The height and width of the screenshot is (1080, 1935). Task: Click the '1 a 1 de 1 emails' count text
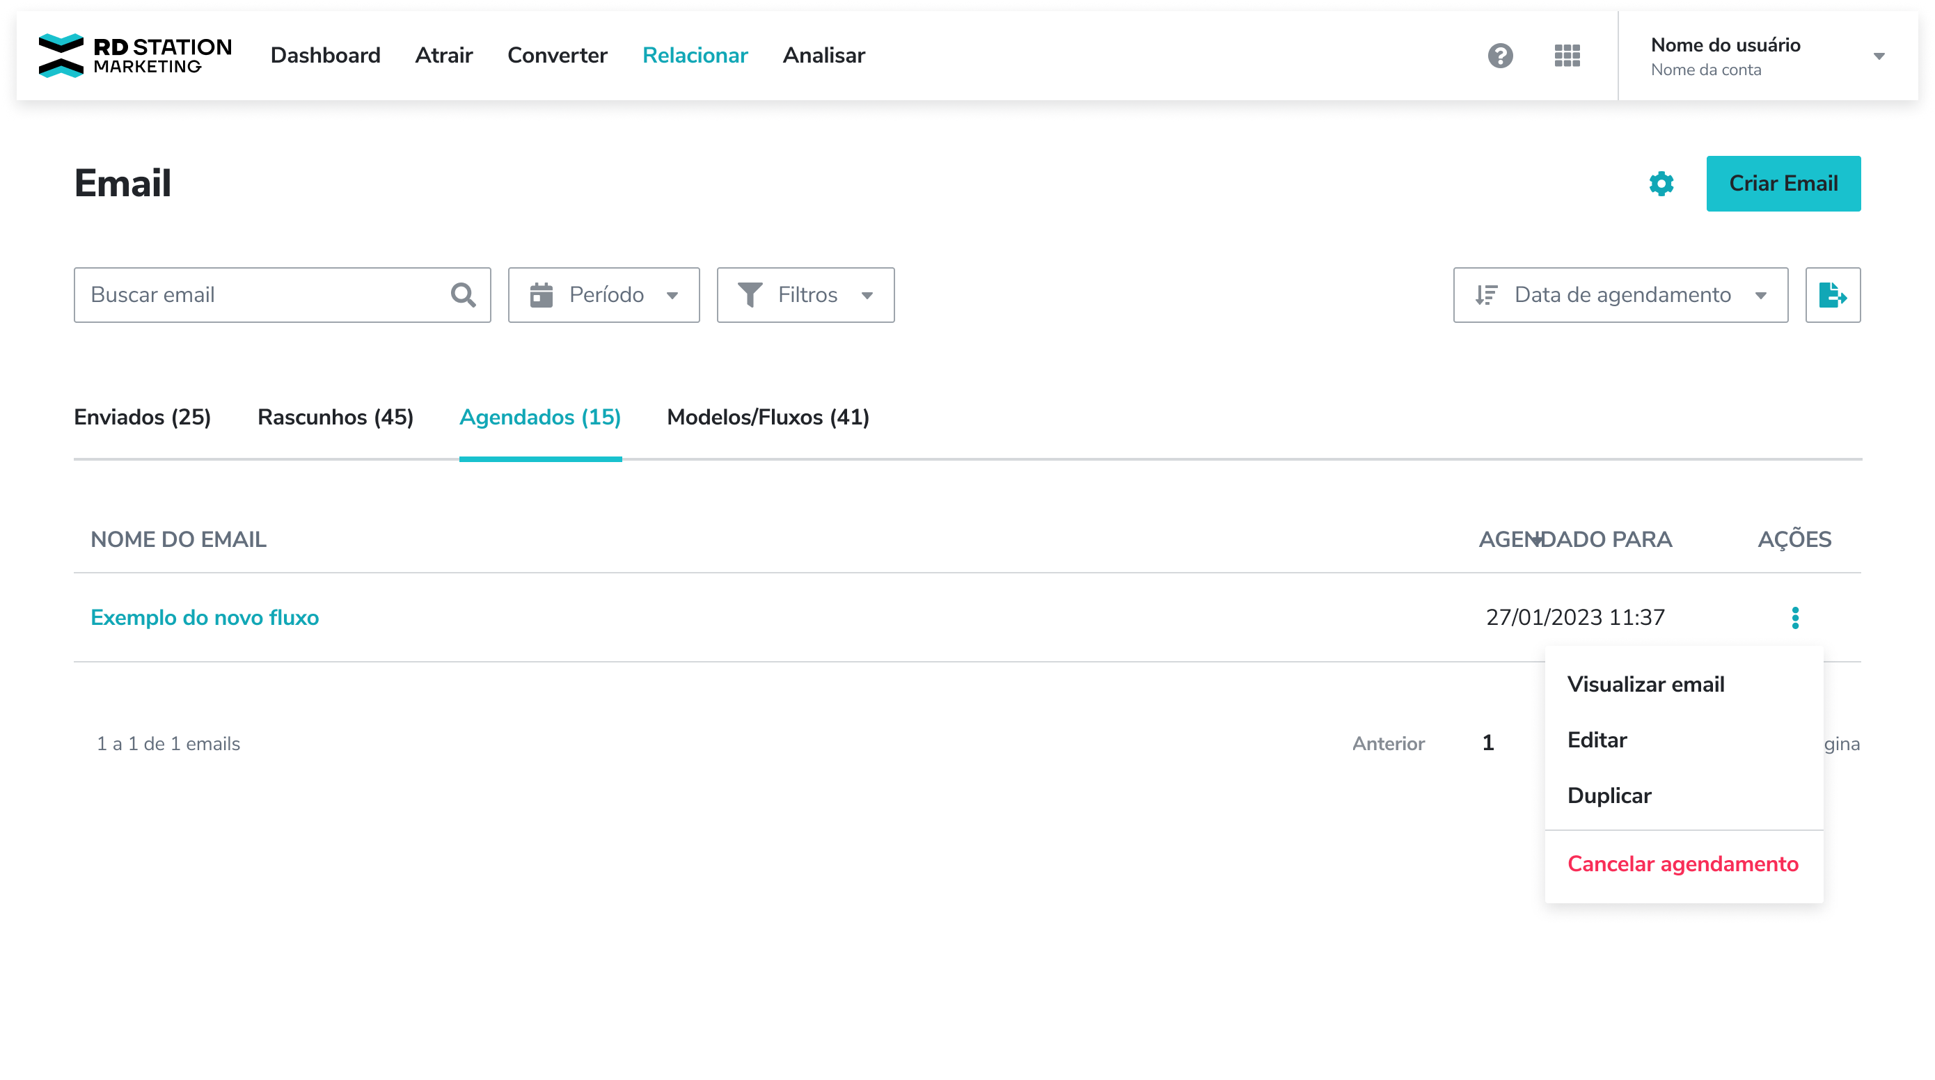click(168, 743)
